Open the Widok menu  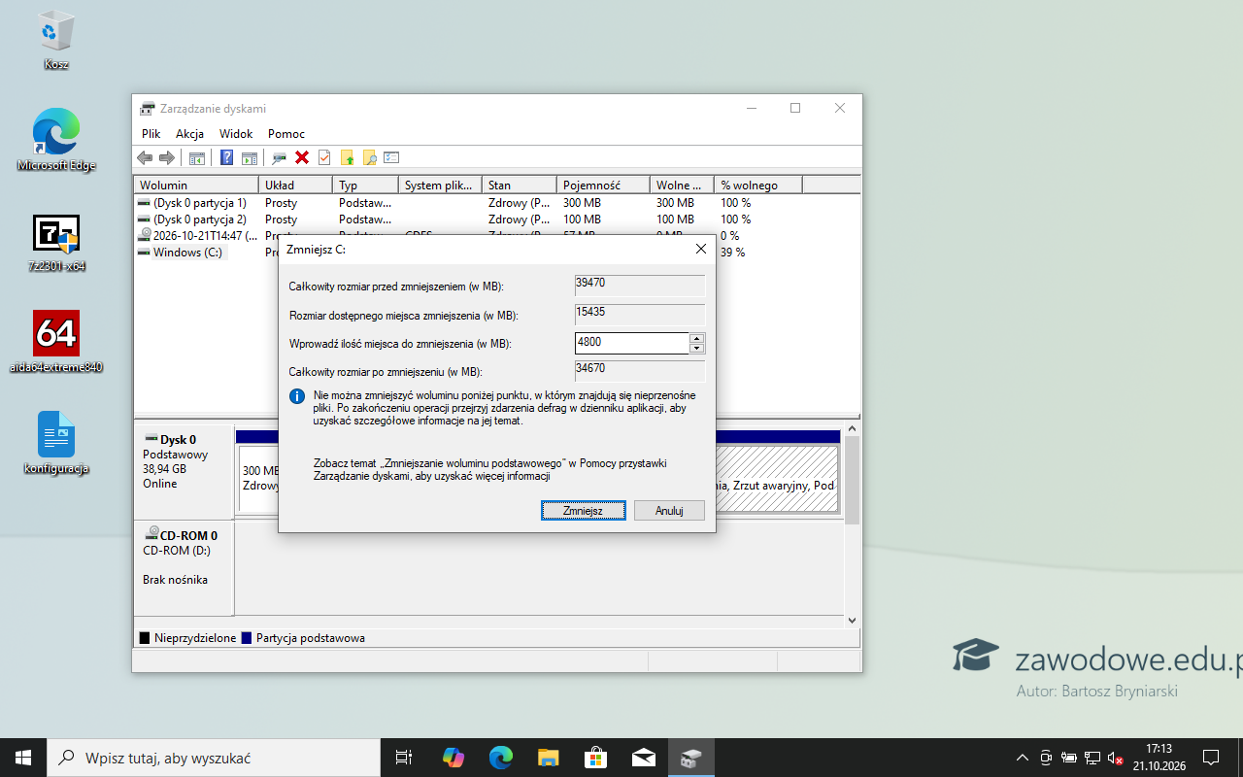pyautogui.click(x=236, y=134)
